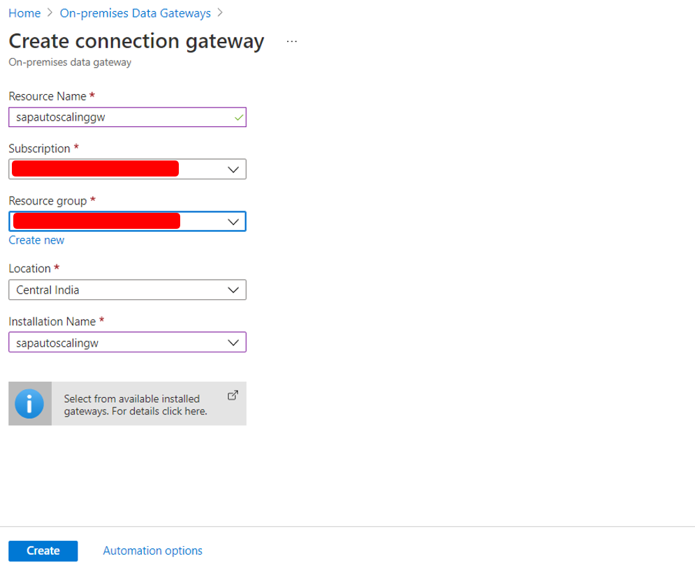695x570 pixels.
Task: Go to Home breadcrumb
Action: (x=24, y=13)
